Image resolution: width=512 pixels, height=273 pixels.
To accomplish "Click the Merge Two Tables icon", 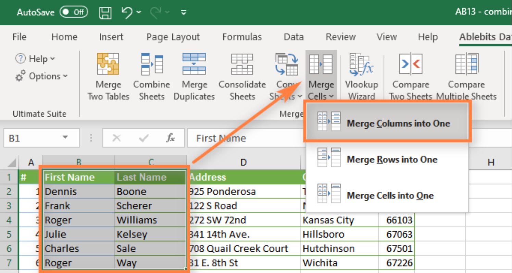I will click(x=108, y=64).
